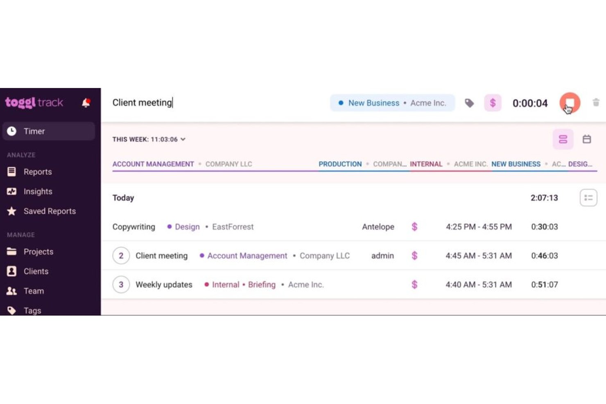
Task: Click Copywriting entry description
Action: [134, 227]
